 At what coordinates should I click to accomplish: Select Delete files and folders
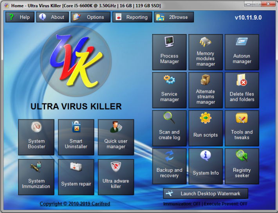pos(242,90)
